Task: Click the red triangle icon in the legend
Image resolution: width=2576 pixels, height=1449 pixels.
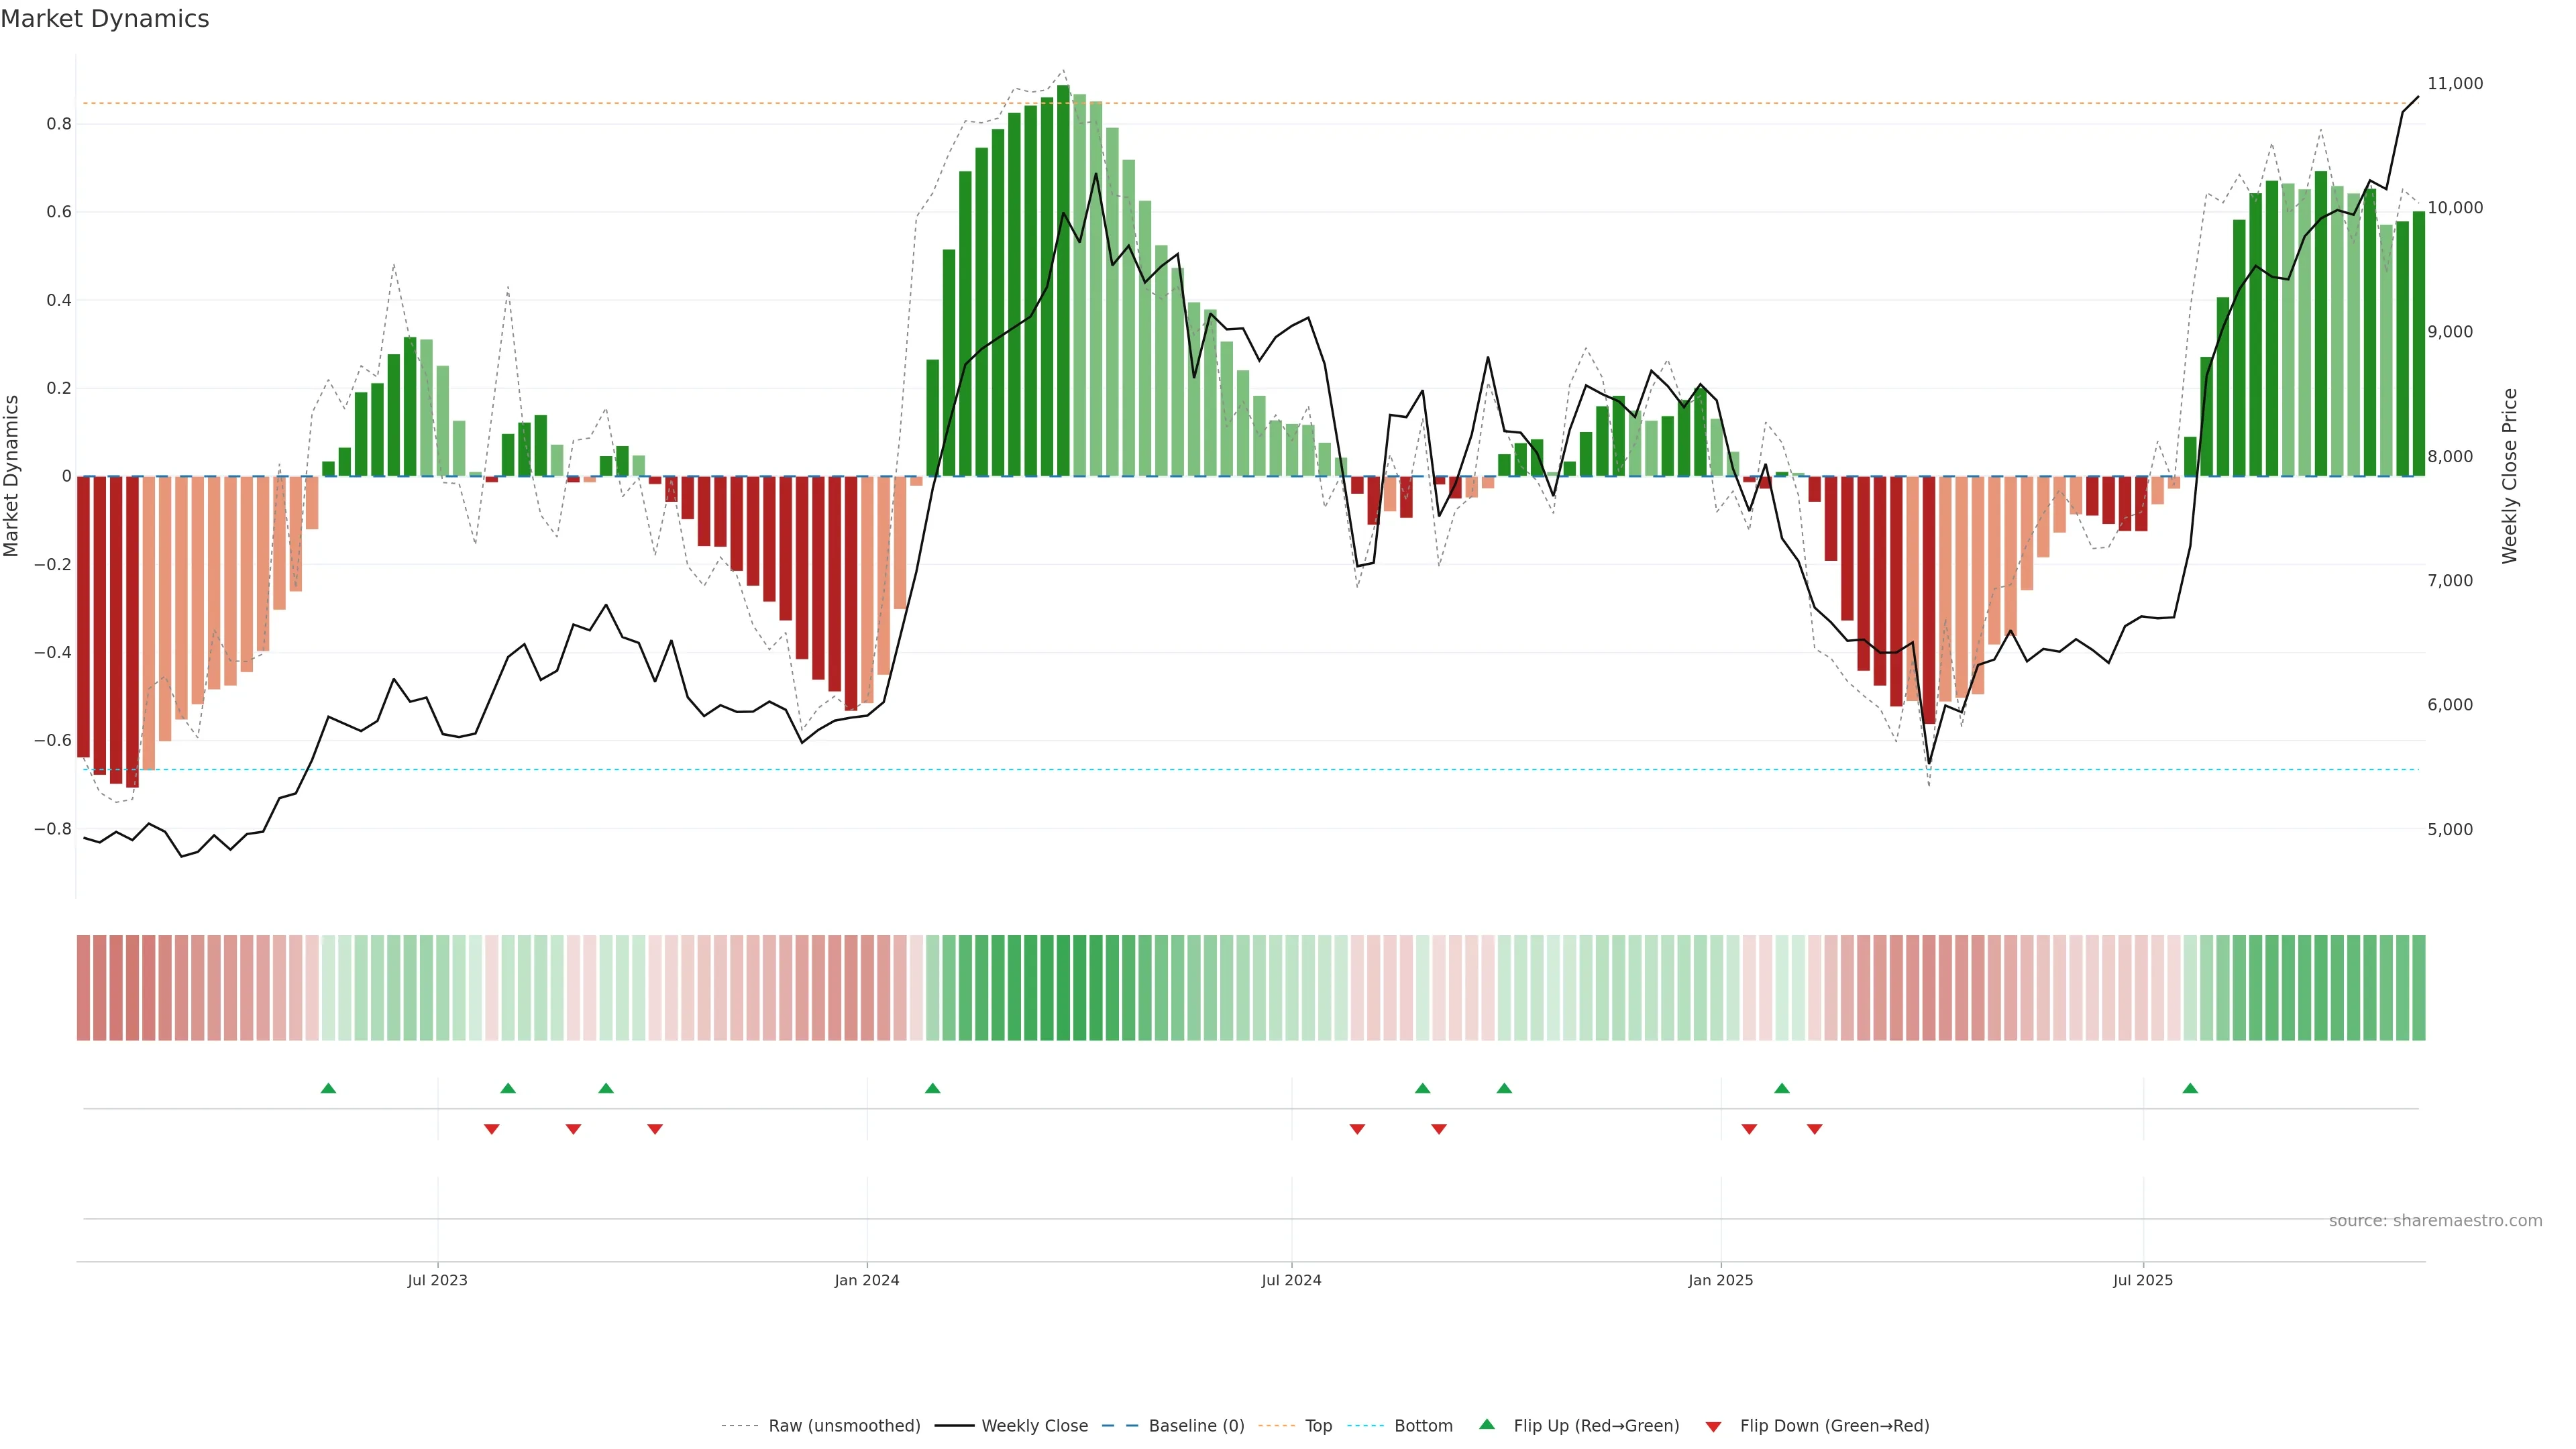Action: point(1713,1426)
